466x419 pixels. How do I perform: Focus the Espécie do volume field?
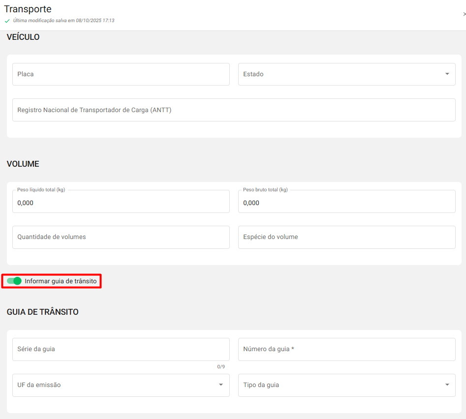[346, 237]
